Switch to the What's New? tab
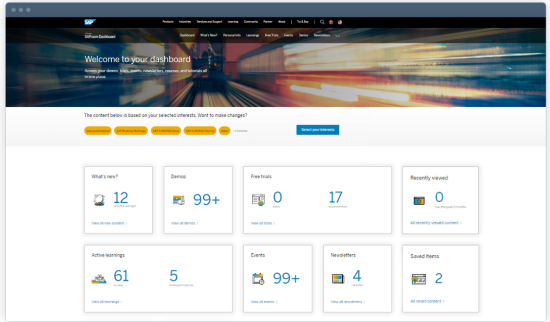The height and width of the screenshot is (322, 550). [x=209, y=35]
